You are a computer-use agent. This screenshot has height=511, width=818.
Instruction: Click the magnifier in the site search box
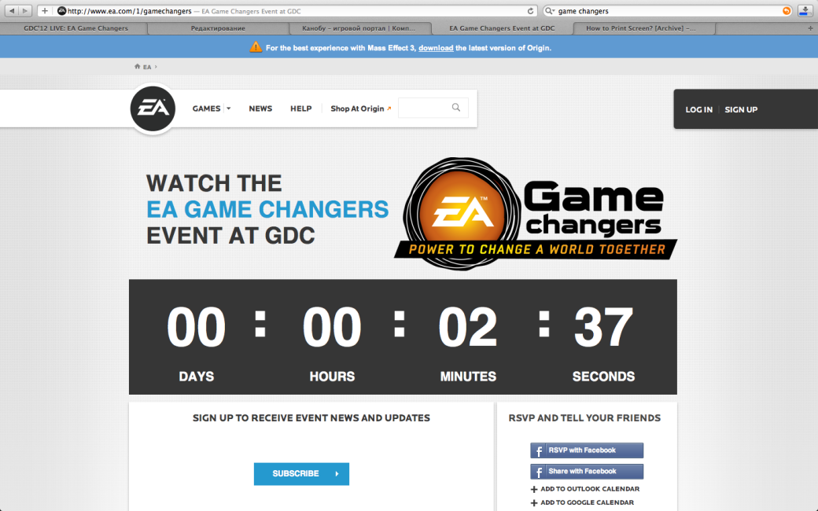[456, 108]
